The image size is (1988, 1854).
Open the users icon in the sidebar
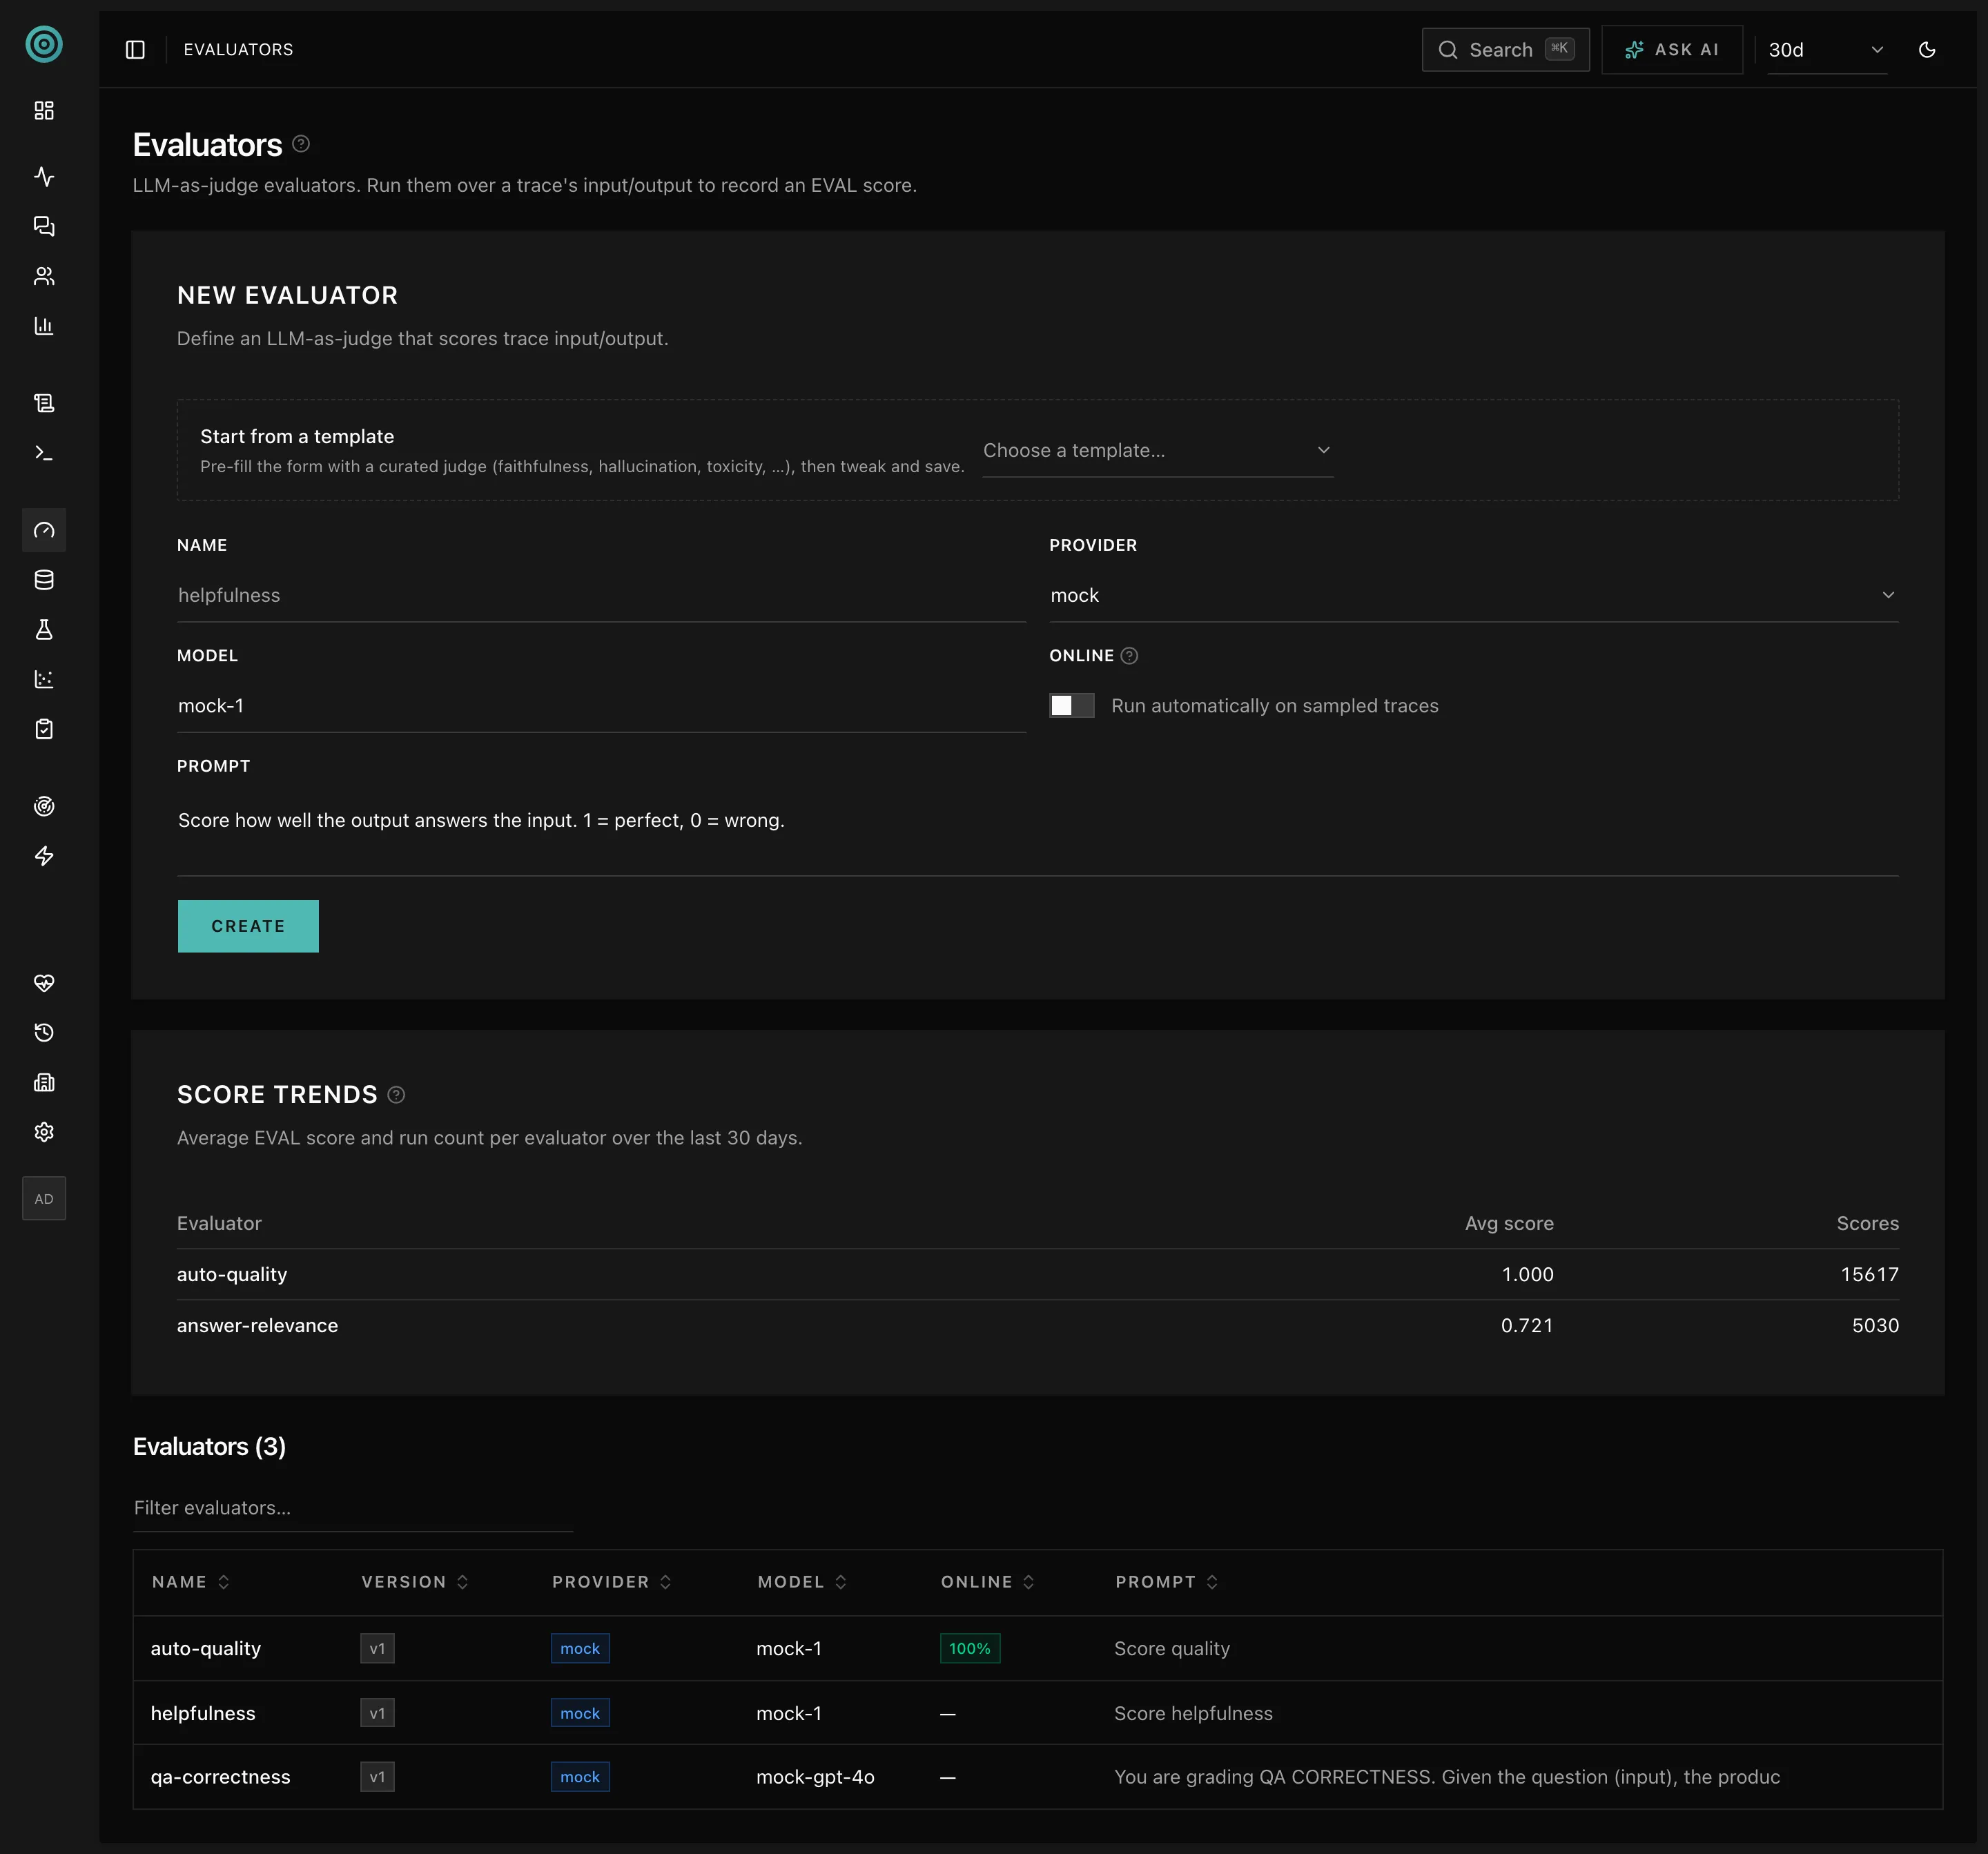(x=44, y=276)
